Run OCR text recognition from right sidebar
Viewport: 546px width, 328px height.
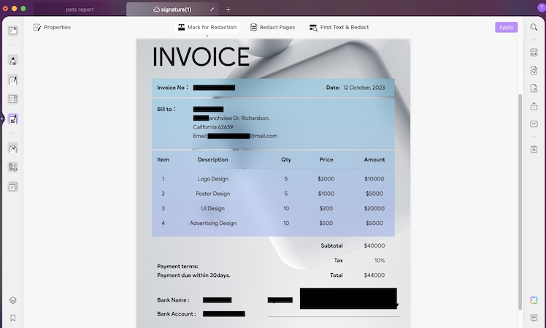[534, 53]
